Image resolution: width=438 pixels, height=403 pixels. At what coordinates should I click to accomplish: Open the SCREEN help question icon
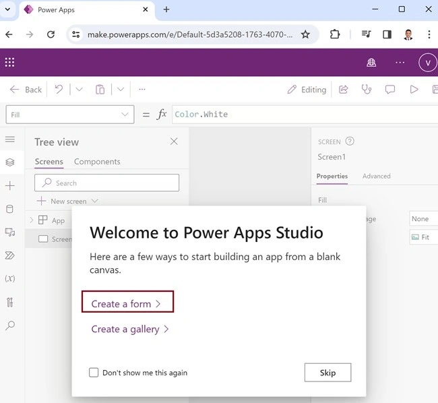[350, 142]
